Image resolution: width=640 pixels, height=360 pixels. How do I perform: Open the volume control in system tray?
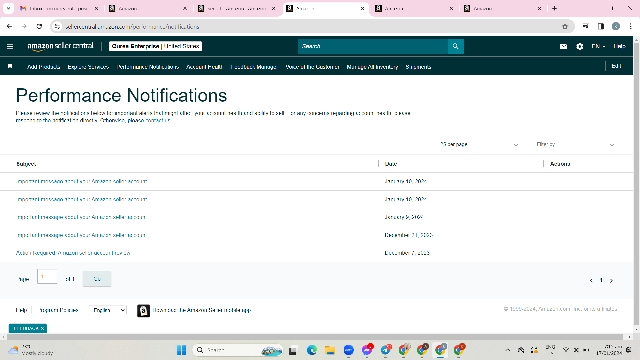click(576, 350)
